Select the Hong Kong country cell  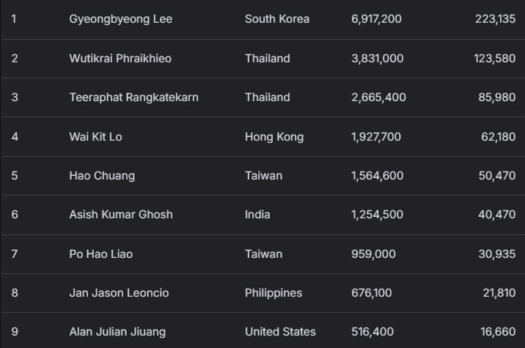pyautogui.click(x=274, y=137)
